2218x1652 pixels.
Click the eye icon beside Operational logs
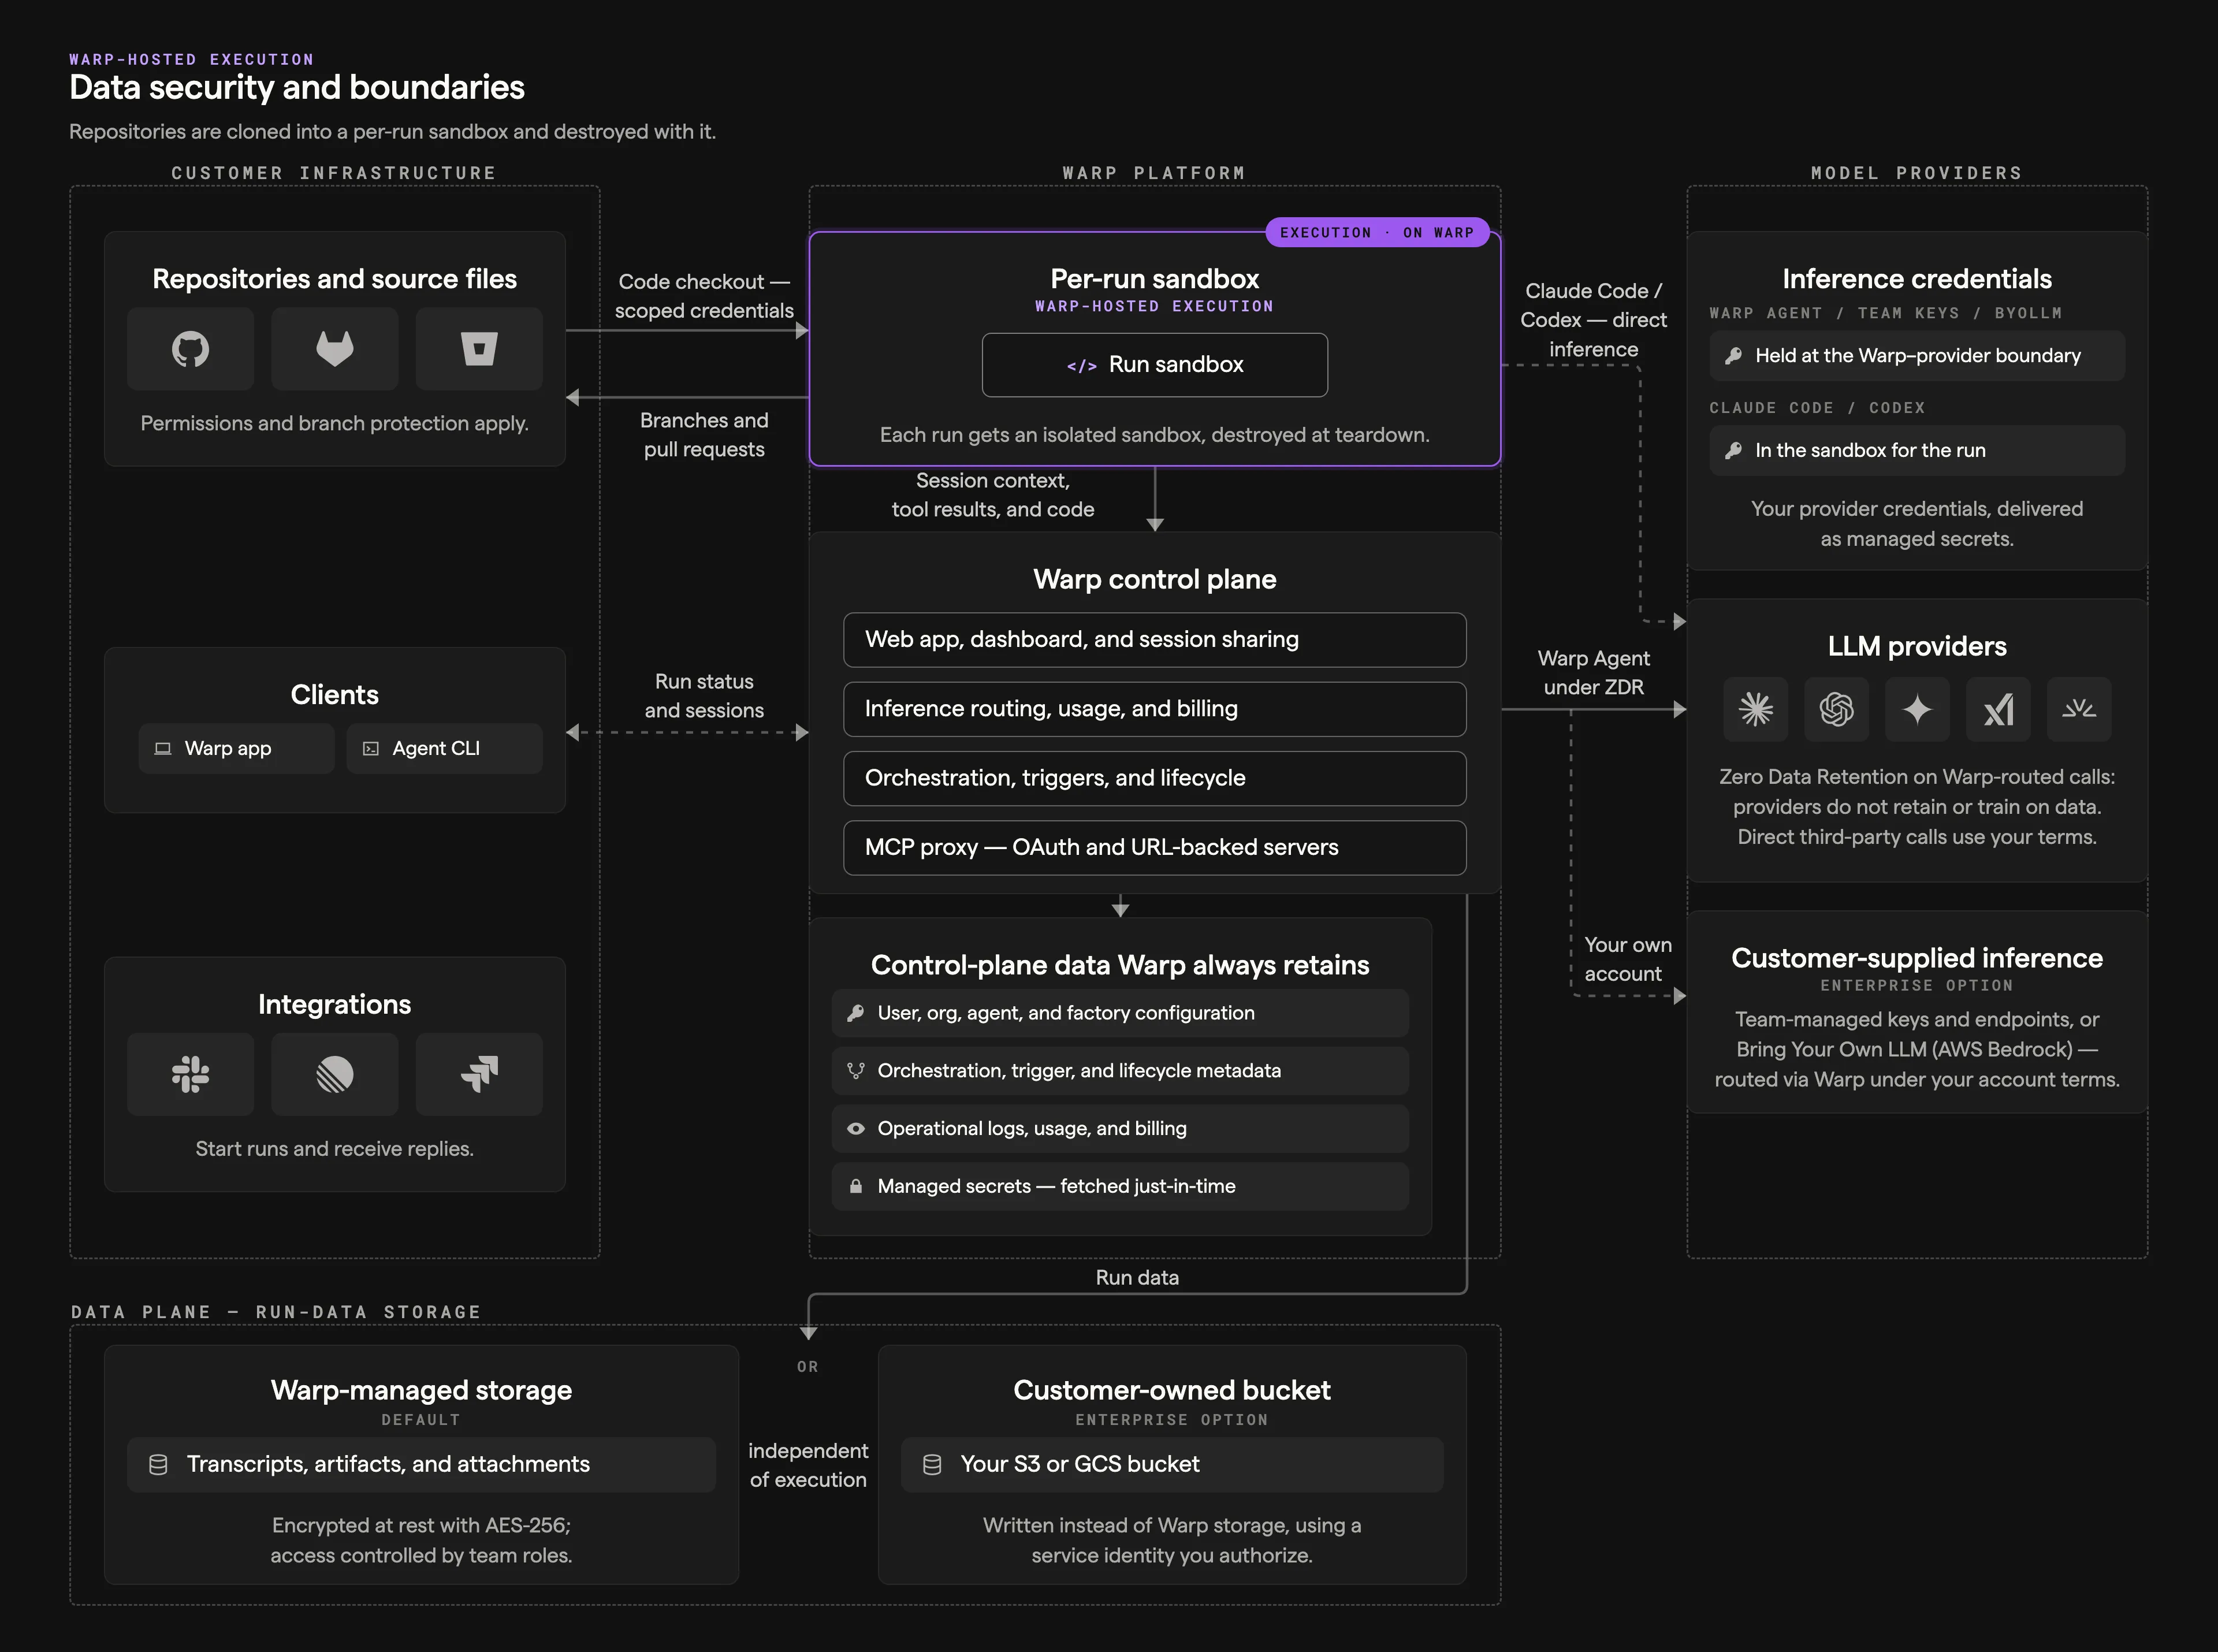856,1129
